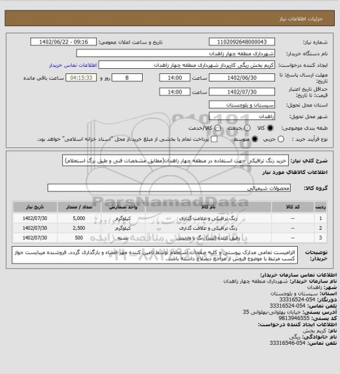Click the postal address خیابان پهلوانی-پهلوانی 35
340x374 pixels.
click(x=272, y=312)
